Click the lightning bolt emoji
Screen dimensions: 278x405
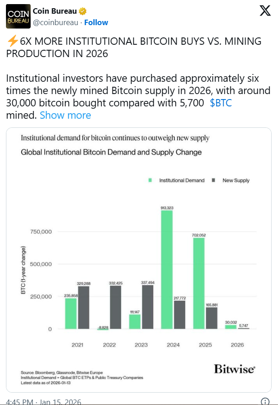point(12,41)
